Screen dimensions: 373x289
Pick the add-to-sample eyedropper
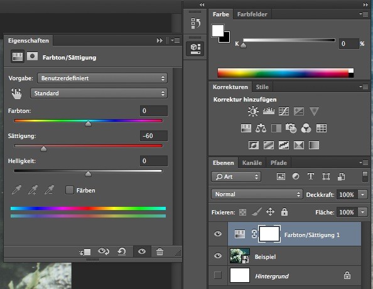33,190
